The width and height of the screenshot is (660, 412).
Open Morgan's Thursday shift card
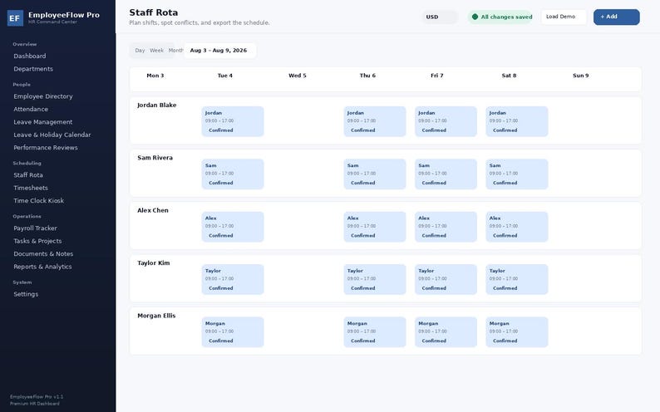click(x=375, y=332)
